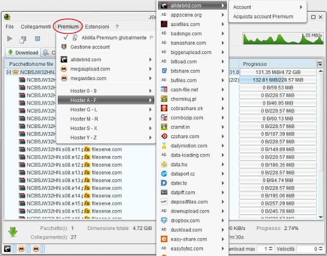Click the dataport.cz hoster icon
This screenshot has width=327, height=256.
pos(164,173)
